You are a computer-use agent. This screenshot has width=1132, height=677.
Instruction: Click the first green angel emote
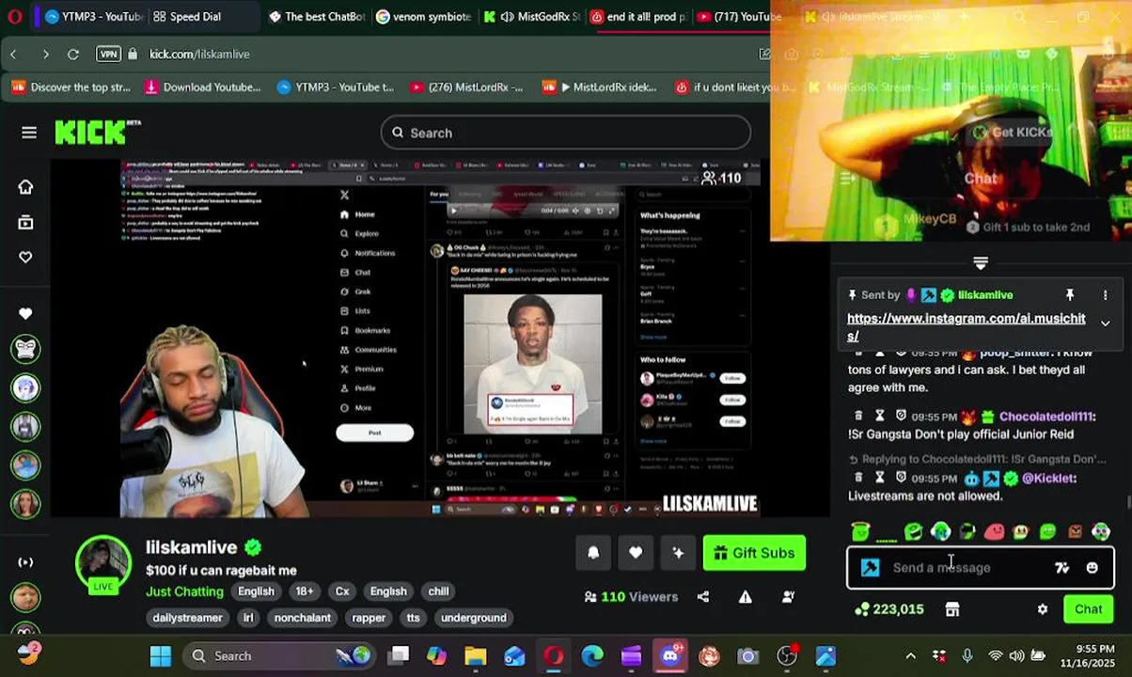pos(860,532)
